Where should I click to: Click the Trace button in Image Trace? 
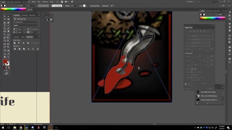(210, 88)
